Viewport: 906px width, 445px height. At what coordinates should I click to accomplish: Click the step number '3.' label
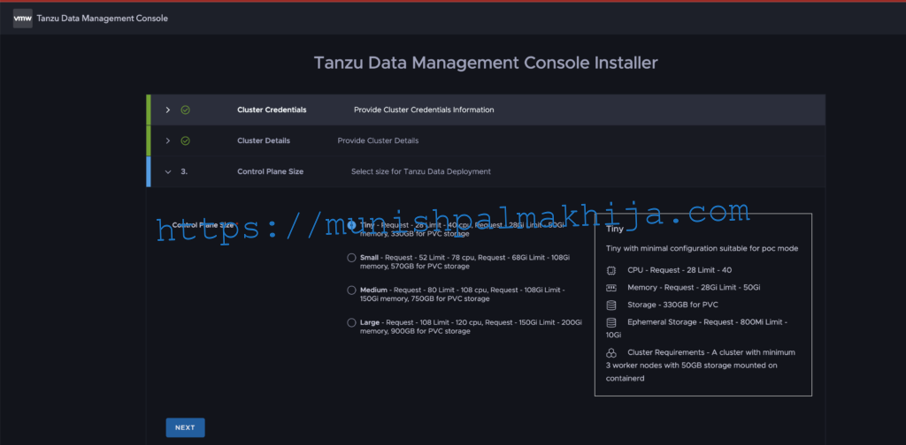tap(184, 172)
